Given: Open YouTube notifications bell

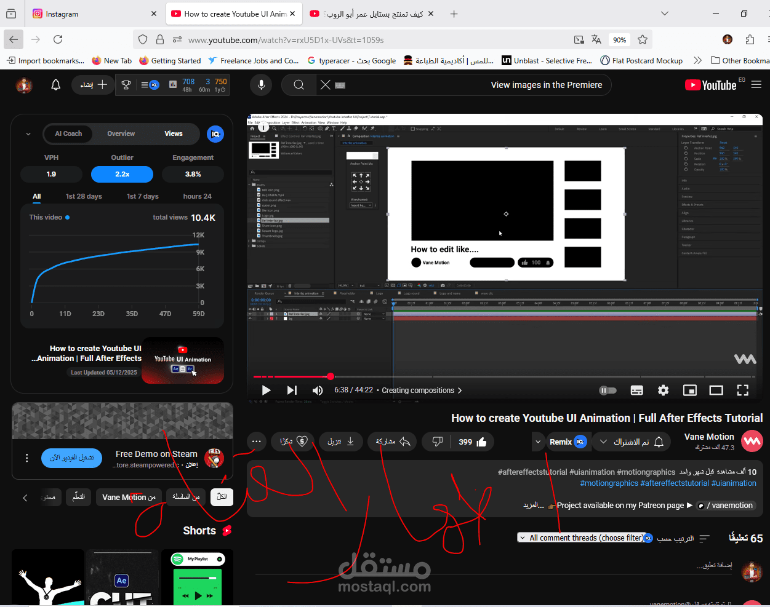Looking at the screenshot, I should click(55, 85).
